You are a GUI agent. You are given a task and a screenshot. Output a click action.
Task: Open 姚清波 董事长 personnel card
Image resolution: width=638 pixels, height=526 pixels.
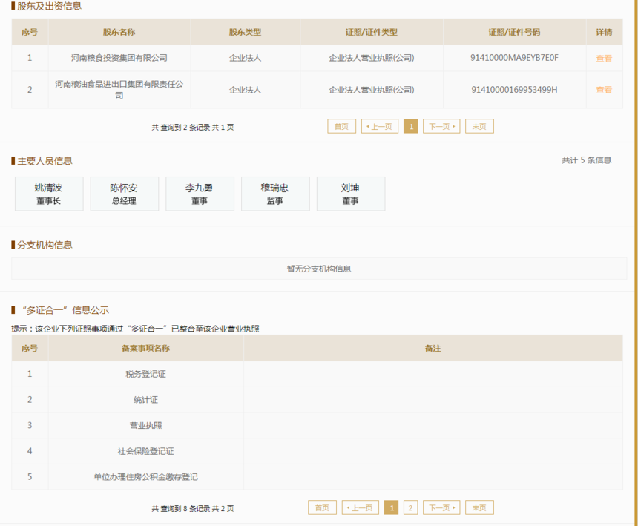49,194
